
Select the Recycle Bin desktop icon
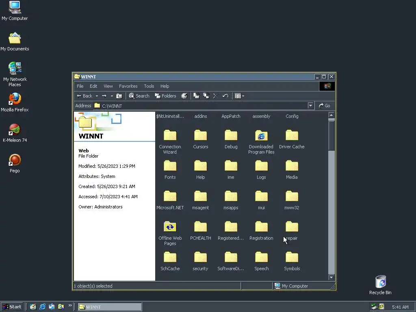coord(380,285)
